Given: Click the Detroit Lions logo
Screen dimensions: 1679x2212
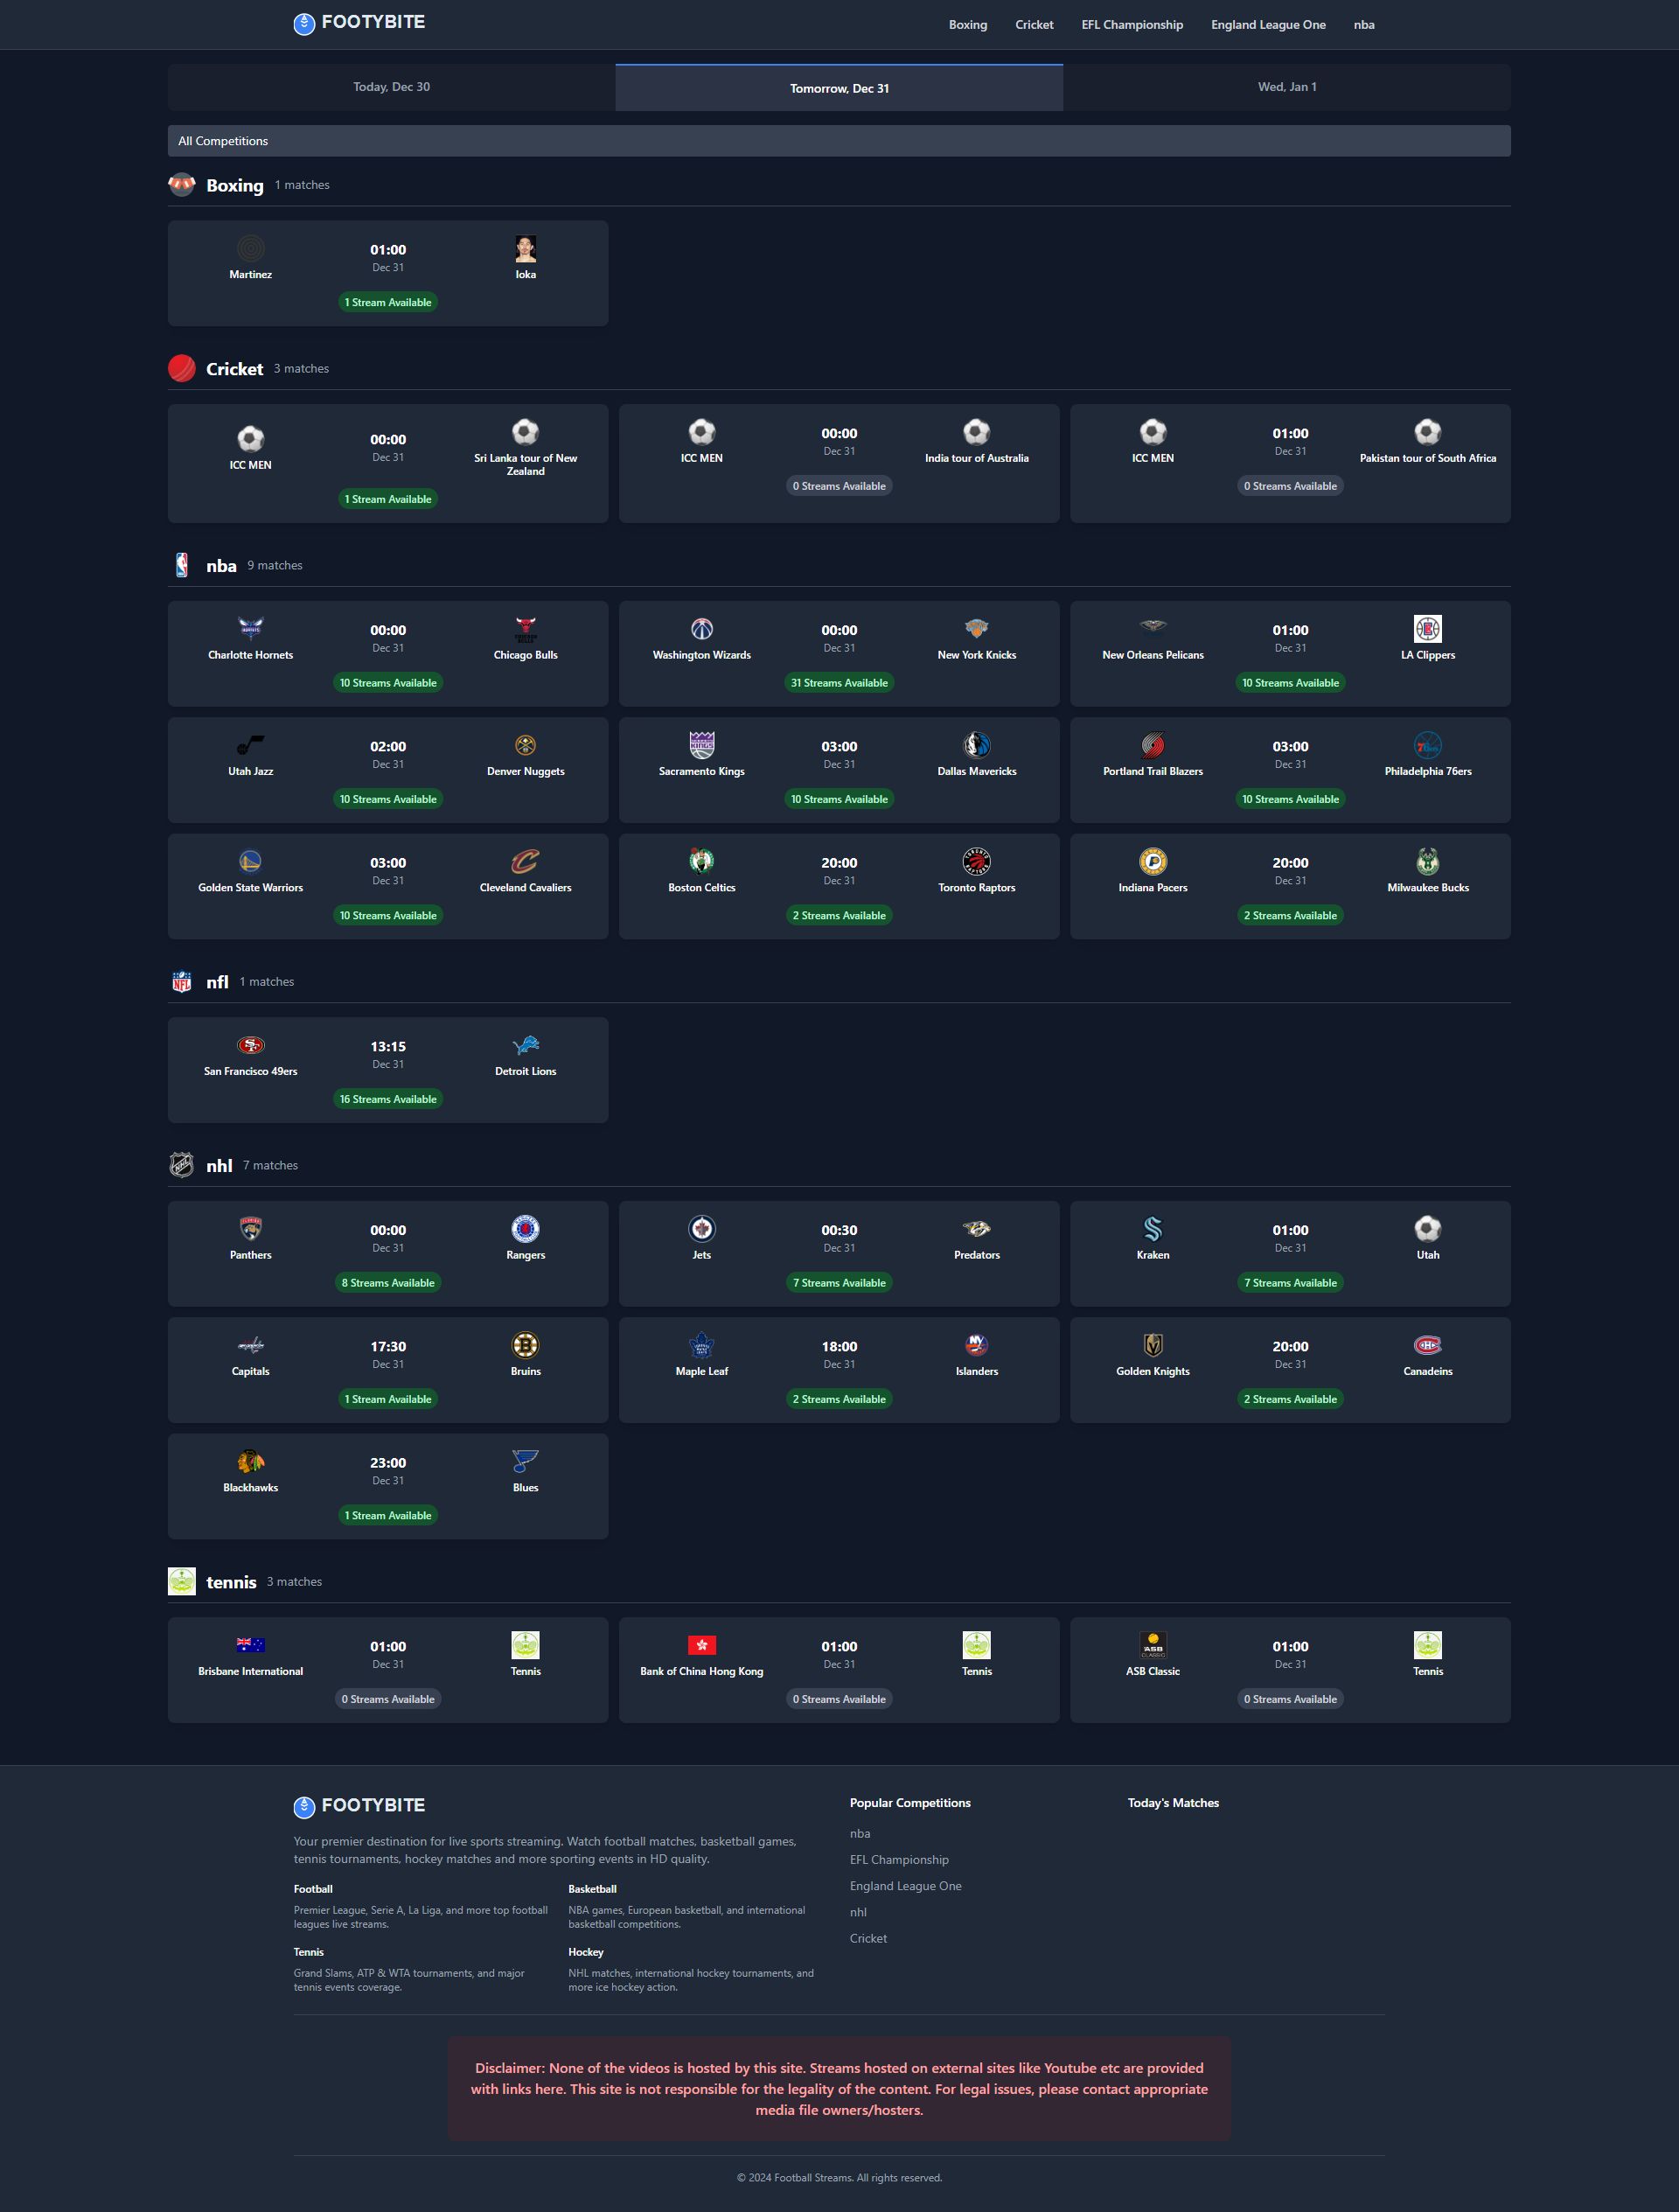Looking at the screenshot, I should (x=525, y=1045).
